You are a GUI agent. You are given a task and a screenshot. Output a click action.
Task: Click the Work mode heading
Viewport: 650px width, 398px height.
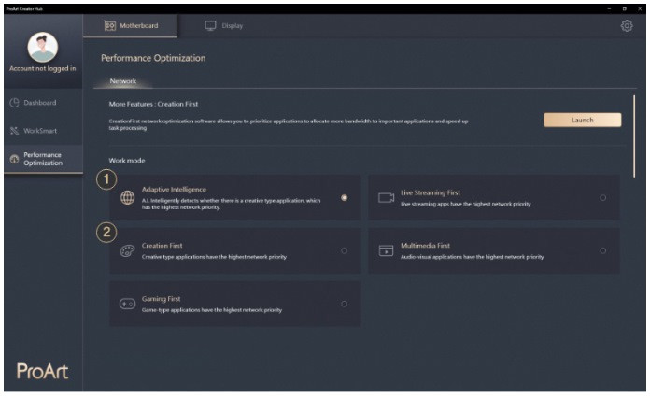click(127, 161)
